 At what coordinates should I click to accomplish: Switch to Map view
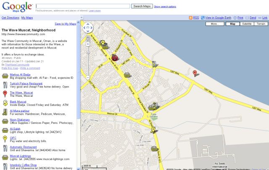232,24
